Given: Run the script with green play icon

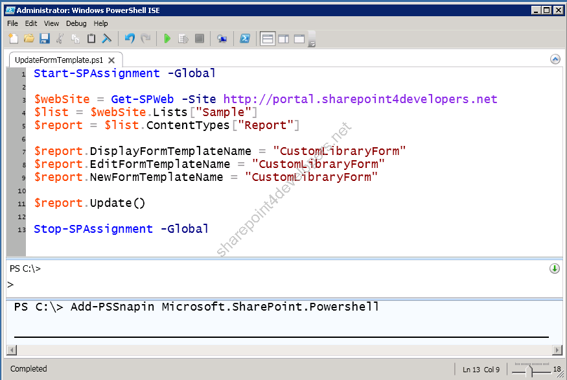Looking at the screenshot, I should click(167, 38).
